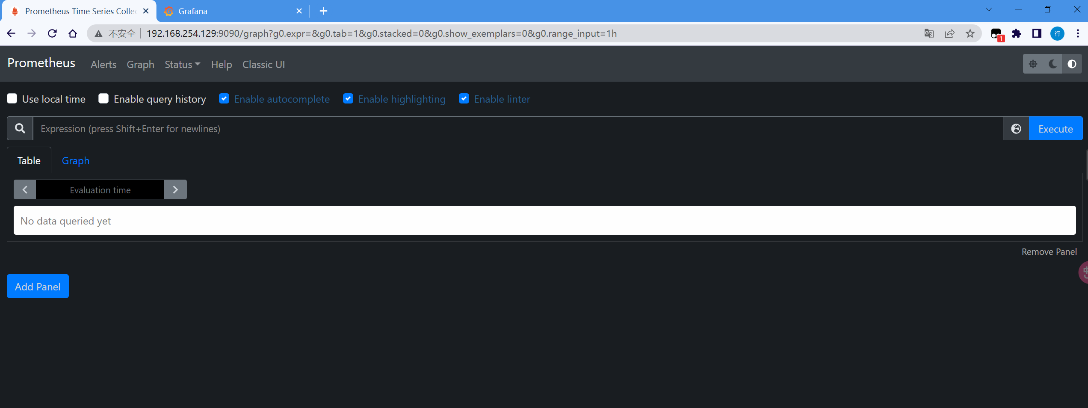Image resolution: width=1088 pixels, height=408 pixels.
Task: Disable the Enable highlighting checkbox
Action: 348,99
